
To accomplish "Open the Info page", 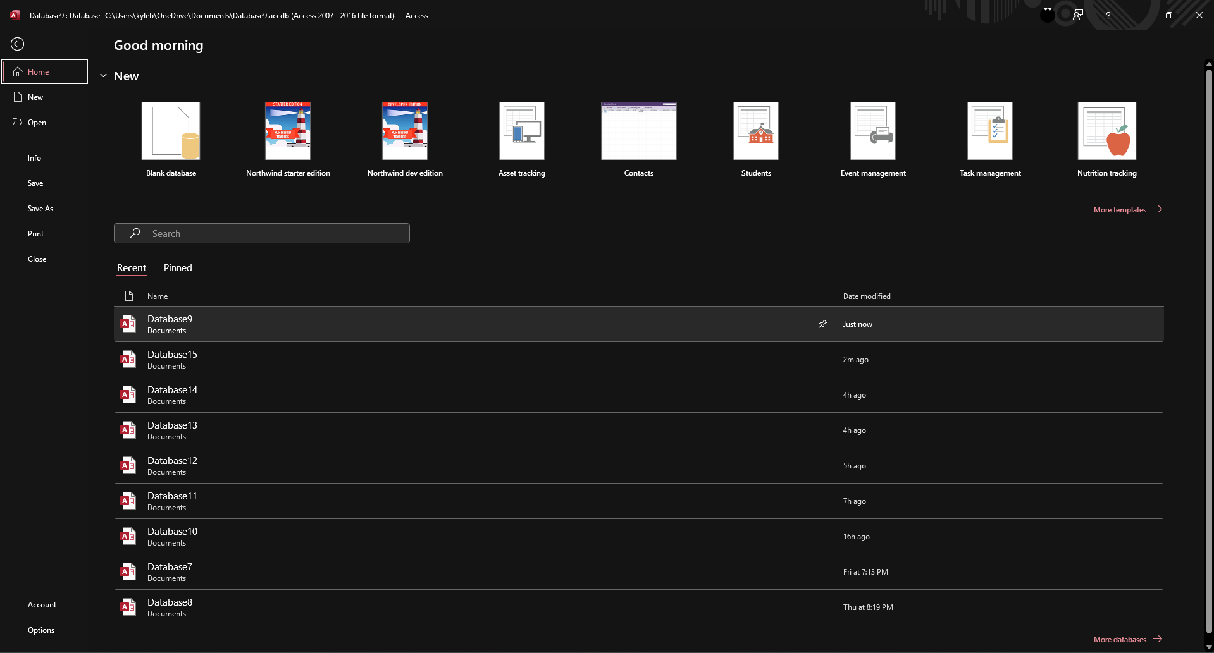I will coord(44,157).
